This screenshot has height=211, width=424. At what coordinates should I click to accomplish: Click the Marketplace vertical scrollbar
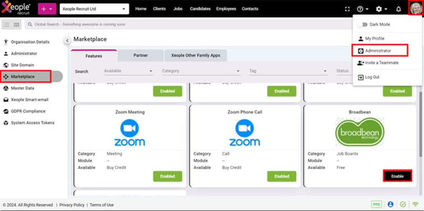(x=420, y=124)
